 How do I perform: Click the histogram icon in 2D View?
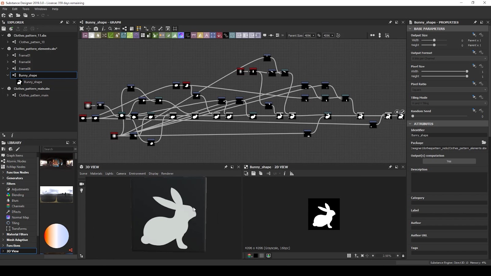(292, 174)
